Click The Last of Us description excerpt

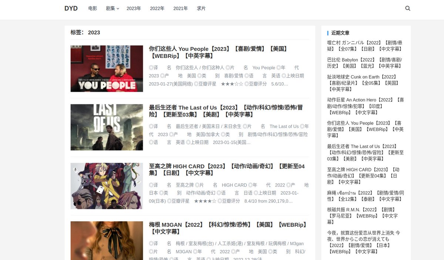229,134
